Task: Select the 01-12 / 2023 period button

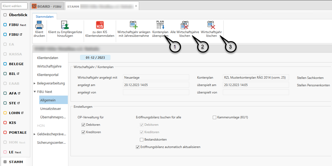Action: [x=95, y=57]
